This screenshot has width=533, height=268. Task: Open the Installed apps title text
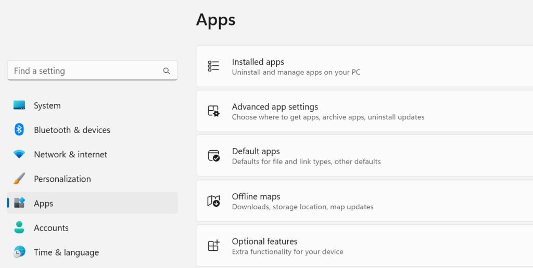coord(258,62)
